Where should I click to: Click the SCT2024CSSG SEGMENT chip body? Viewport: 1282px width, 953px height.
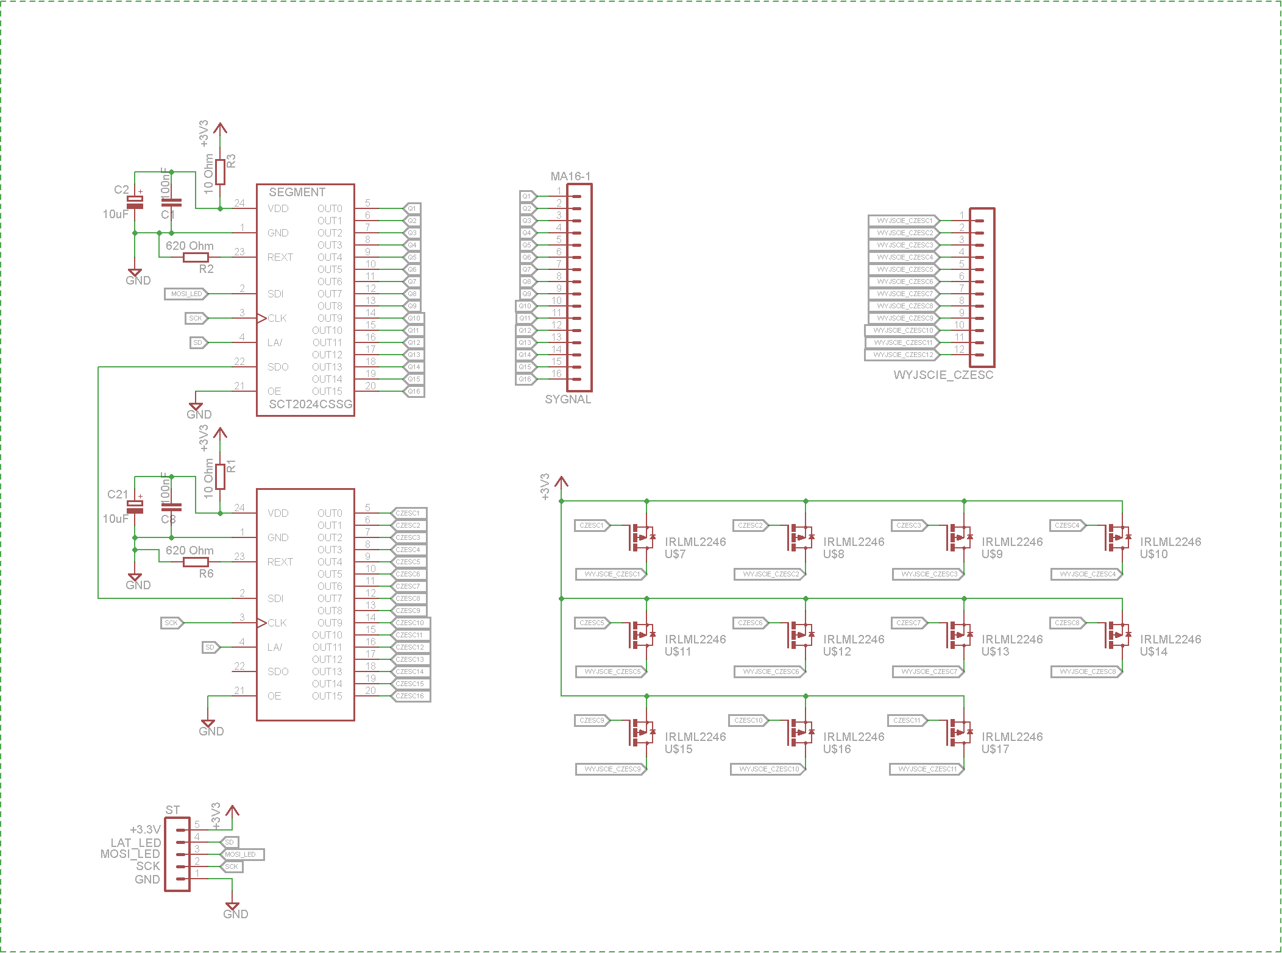pyautogui.click(x=305, y=300)
